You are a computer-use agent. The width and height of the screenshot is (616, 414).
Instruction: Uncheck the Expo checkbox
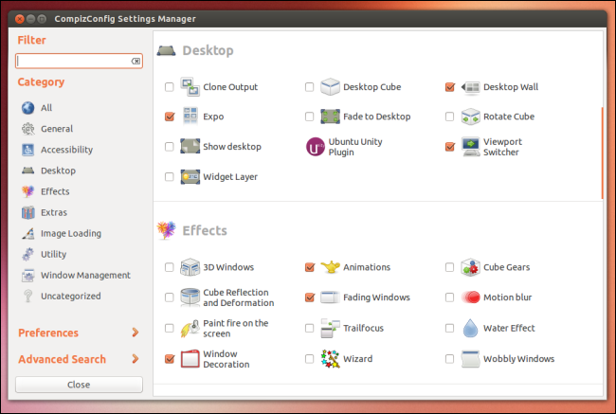click(x=170, y=117)
